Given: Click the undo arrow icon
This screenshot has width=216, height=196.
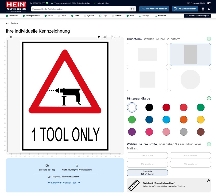Looking at the screenshot, I should (x=113, y=37).
